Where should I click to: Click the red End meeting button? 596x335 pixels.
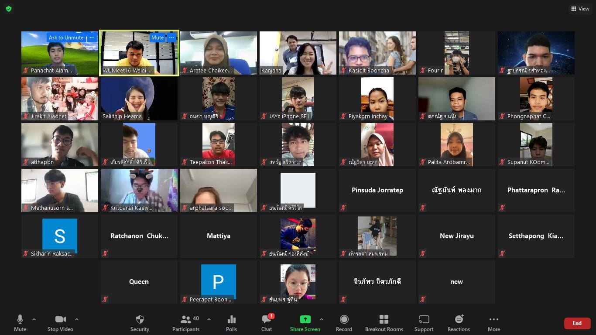[577, 323]
